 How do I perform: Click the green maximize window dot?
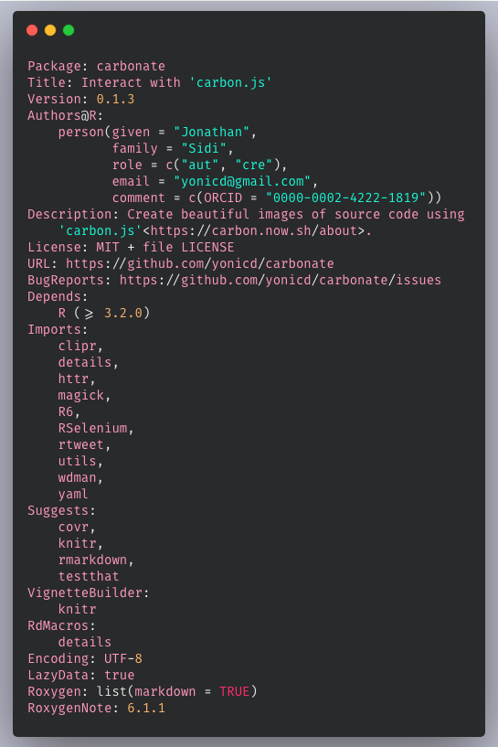(69, 30)
